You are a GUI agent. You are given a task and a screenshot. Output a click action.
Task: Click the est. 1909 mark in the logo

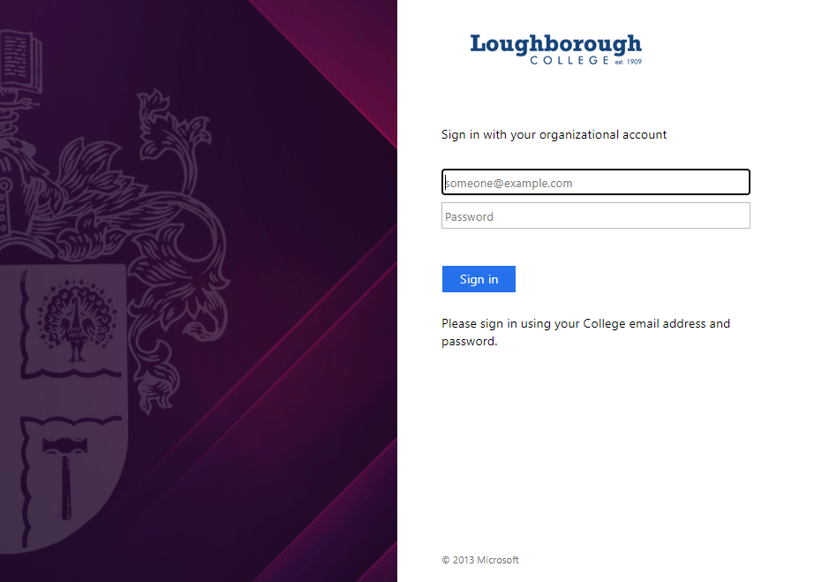[x=629, y=62]
